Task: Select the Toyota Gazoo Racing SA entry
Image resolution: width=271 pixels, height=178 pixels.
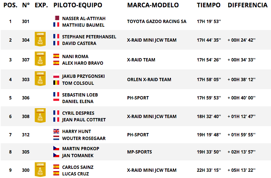Action: tap(157, 22)
